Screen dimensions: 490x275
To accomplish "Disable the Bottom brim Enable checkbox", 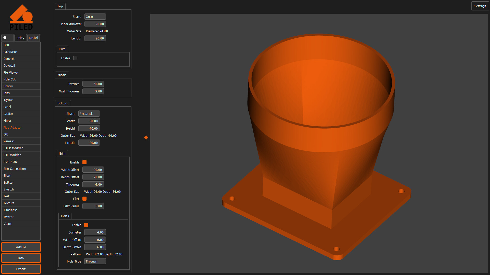I will click(x=84, y=162).
